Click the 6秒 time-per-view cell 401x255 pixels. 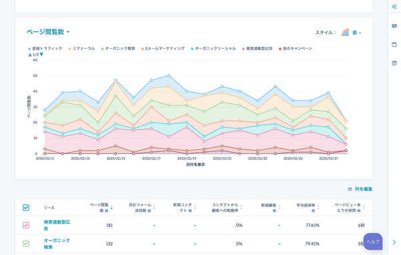[x=362, y=226]
